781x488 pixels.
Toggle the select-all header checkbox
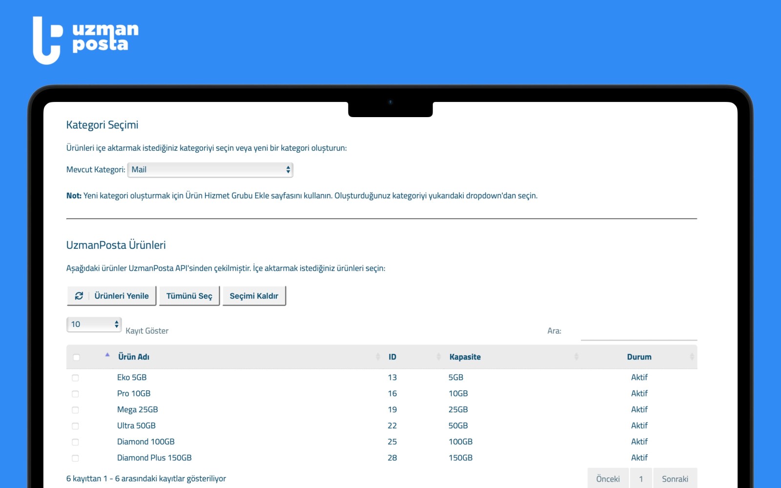(76, 357)
